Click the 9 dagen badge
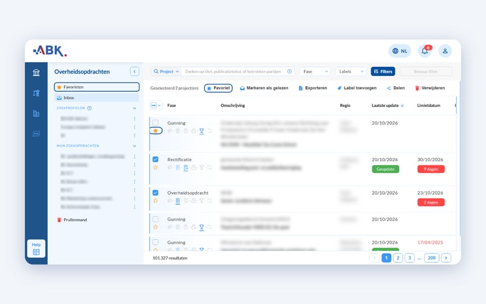The height and width of the screenshot is (304, 486). tap(431, 169)
